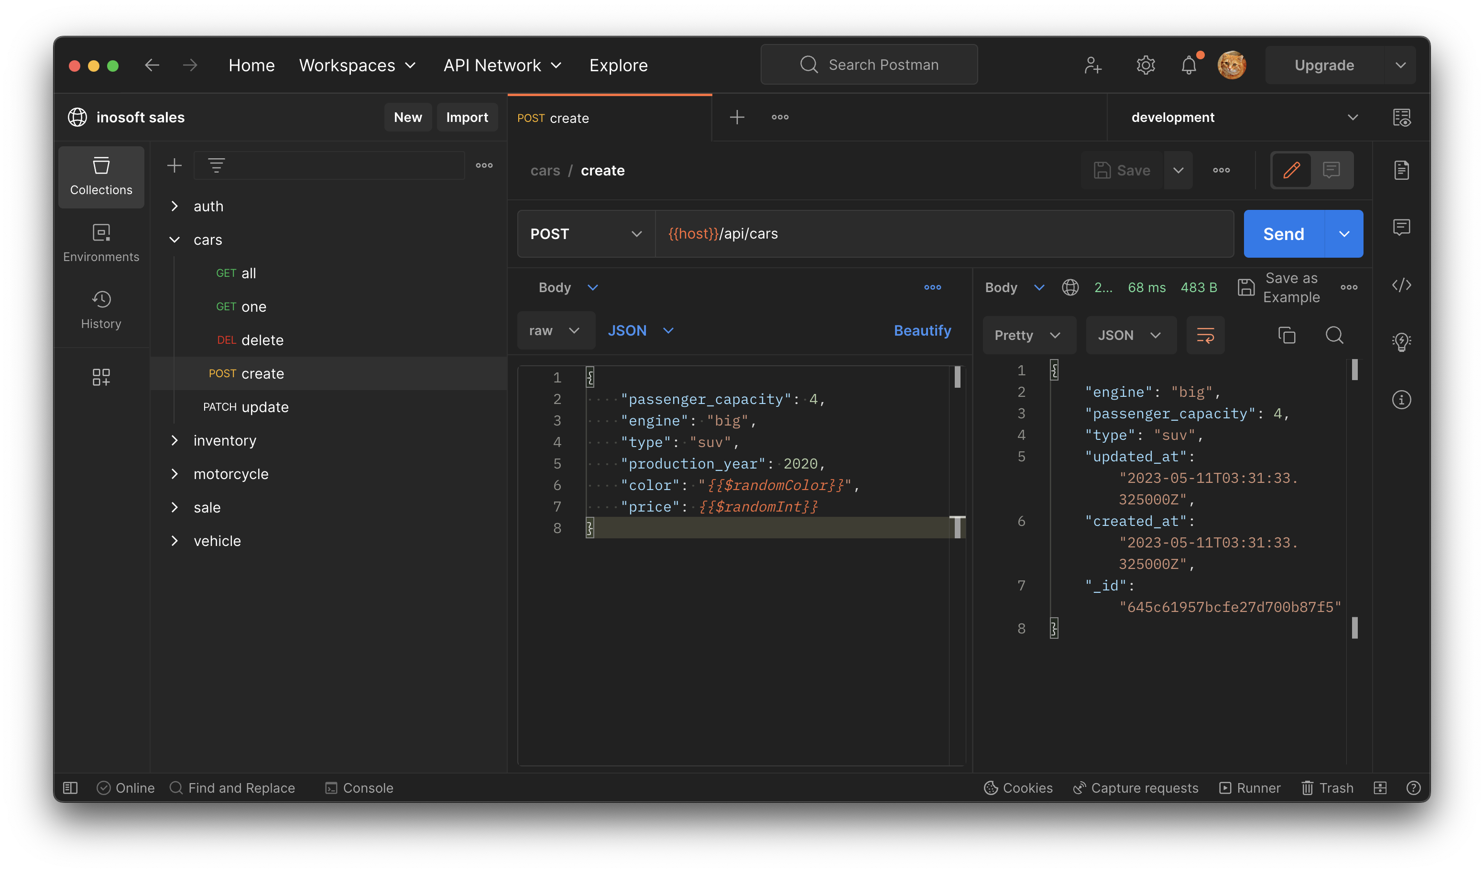The image size is (1484, 873).
Task: Open tab options ellipsis next to new tab
Action: (x=780, y=117)
